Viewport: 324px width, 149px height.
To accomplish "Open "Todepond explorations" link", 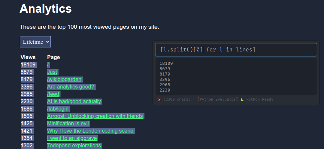I will (x=74, y=145).
